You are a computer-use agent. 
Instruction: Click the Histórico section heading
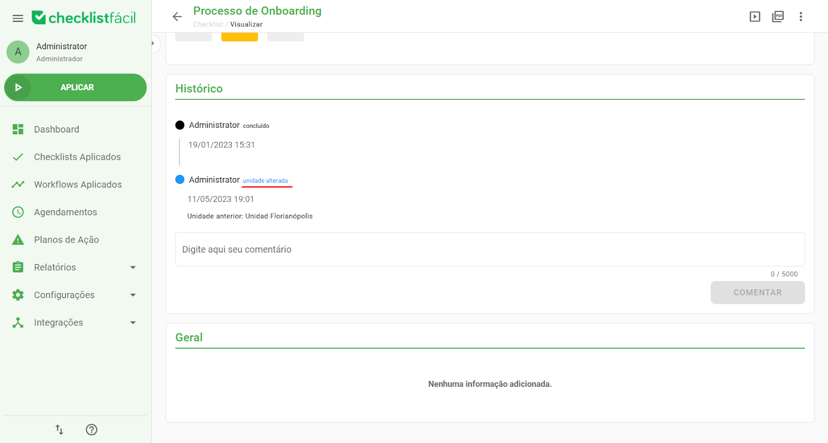click(199, 88)
